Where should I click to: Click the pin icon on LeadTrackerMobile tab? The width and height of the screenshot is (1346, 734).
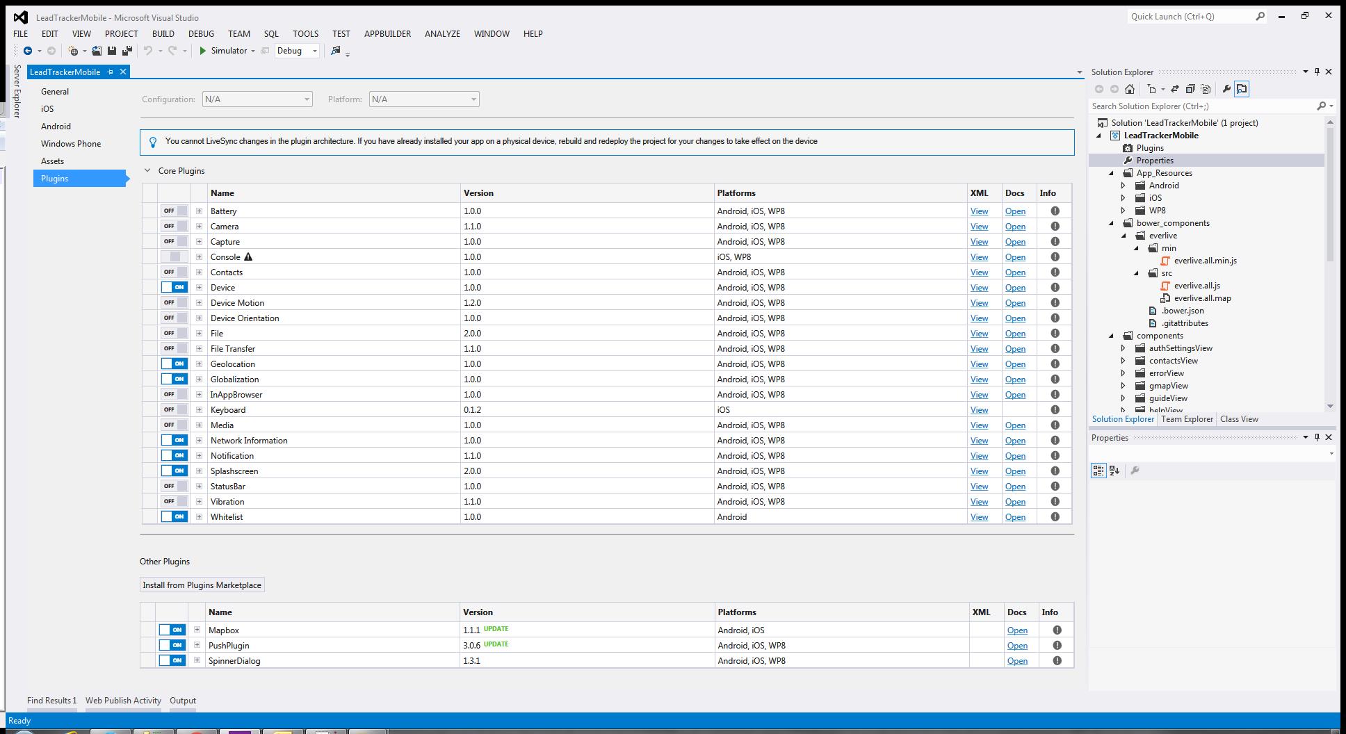pyautogui.click(x=110, y=72)
